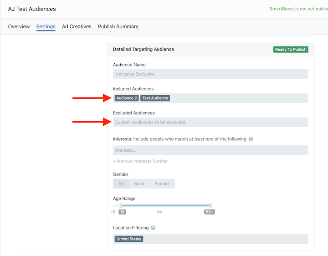
Task: Open the Overview tab
Action: (x=19, y=26)
